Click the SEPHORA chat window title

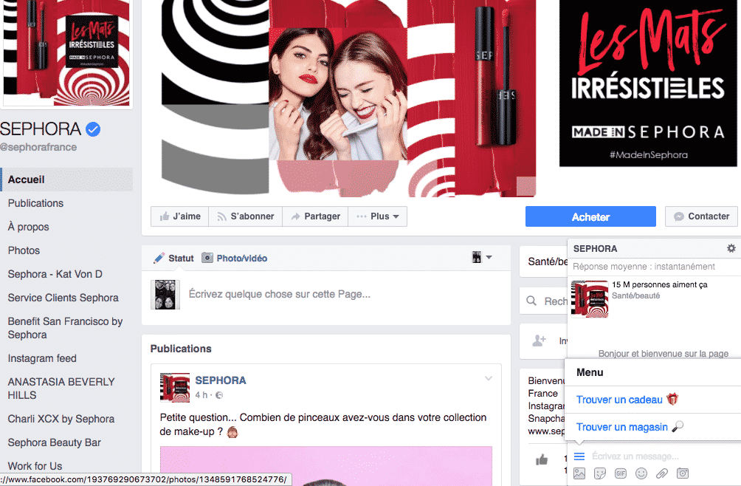(x=595, y=249)
